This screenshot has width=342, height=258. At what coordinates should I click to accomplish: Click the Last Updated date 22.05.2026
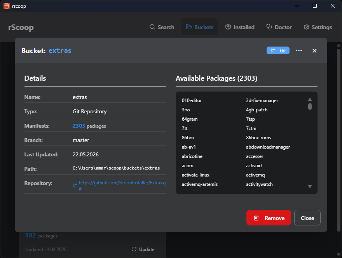click(x=85, y=154)
